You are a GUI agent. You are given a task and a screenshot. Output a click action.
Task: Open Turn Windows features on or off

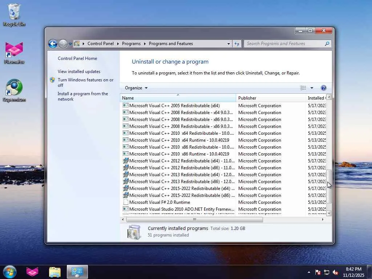[85, 82]
